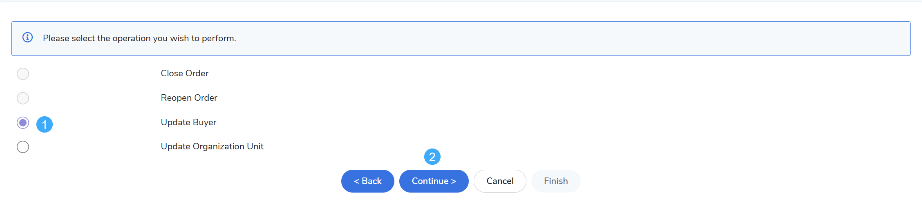
Task: Click the right arrow on Continue button
Action: (x=454, y=182)
